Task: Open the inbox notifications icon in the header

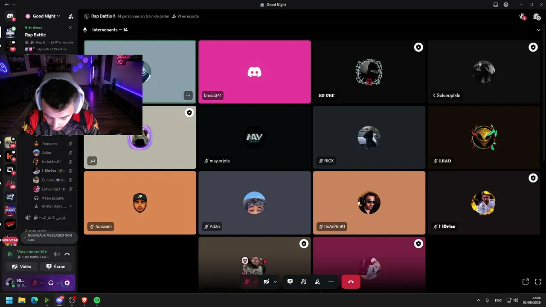Action: pos(537,16)
